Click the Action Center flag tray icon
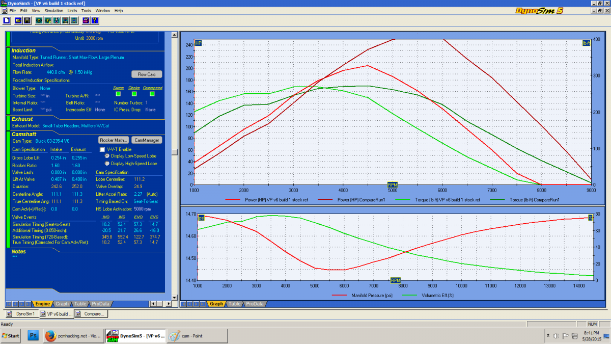 [x=565, y=336]
